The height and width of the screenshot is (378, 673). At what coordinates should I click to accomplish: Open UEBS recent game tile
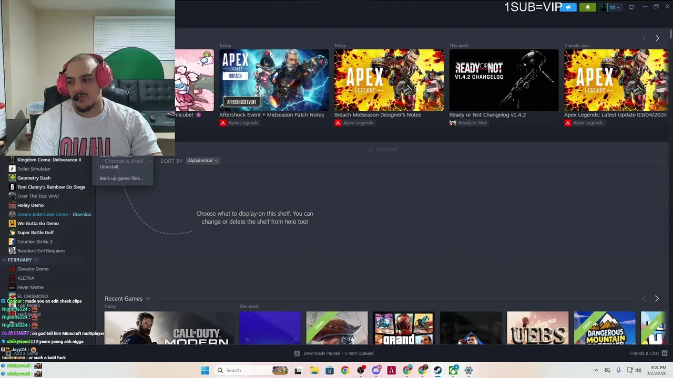click(538, 328)
